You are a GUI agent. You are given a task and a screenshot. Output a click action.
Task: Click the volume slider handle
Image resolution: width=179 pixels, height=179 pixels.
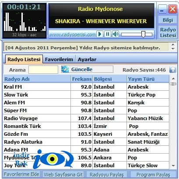pos(143,34)
